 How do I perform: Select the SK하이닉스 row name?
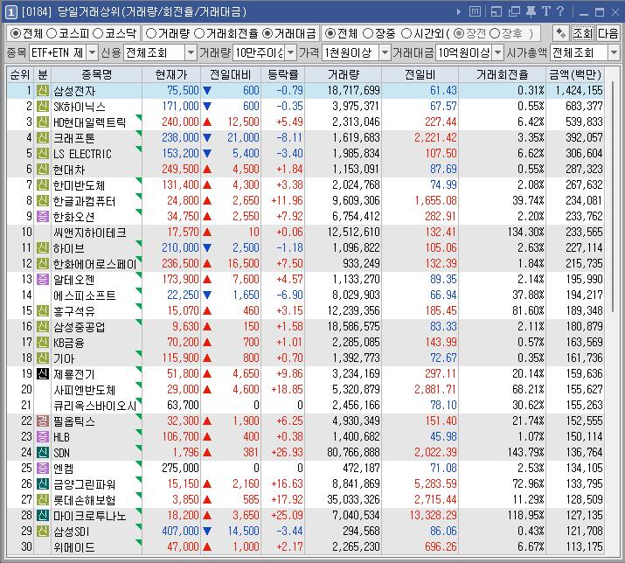pyautogui.click(x=80, y=107)
